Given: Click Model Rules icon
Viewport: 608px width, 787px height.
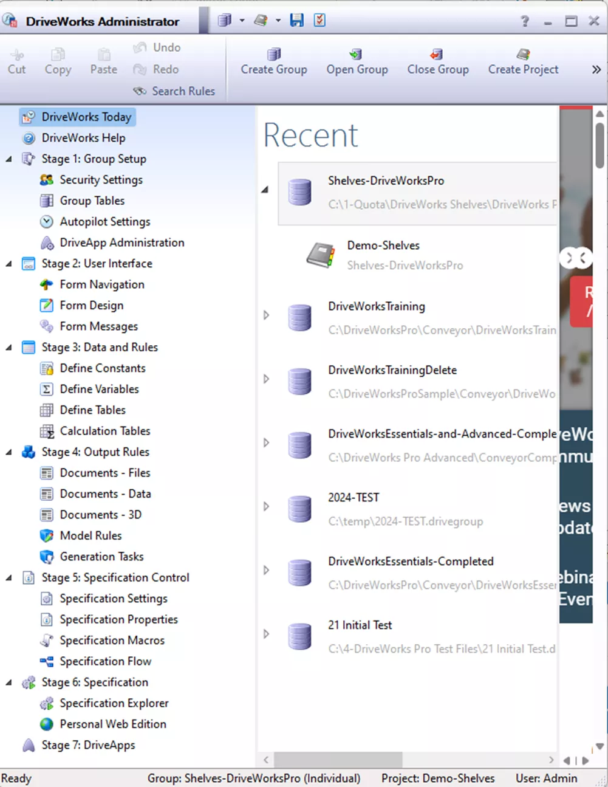Looking at the screenshot, I should [47, 535].
